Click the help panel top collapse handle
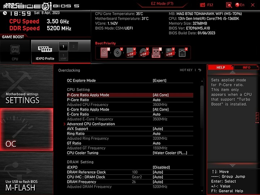 [x=233, y=72]
